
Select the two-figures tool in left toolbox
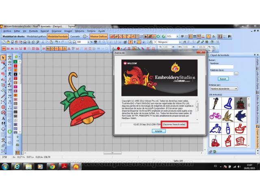click(3, 123)
